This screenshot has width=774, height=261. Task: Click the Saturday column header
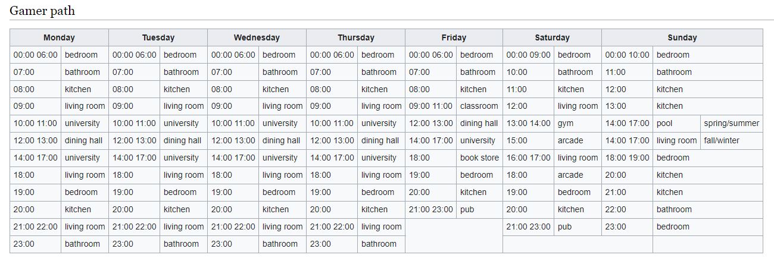pyautogui.click(x=552, y=37)
